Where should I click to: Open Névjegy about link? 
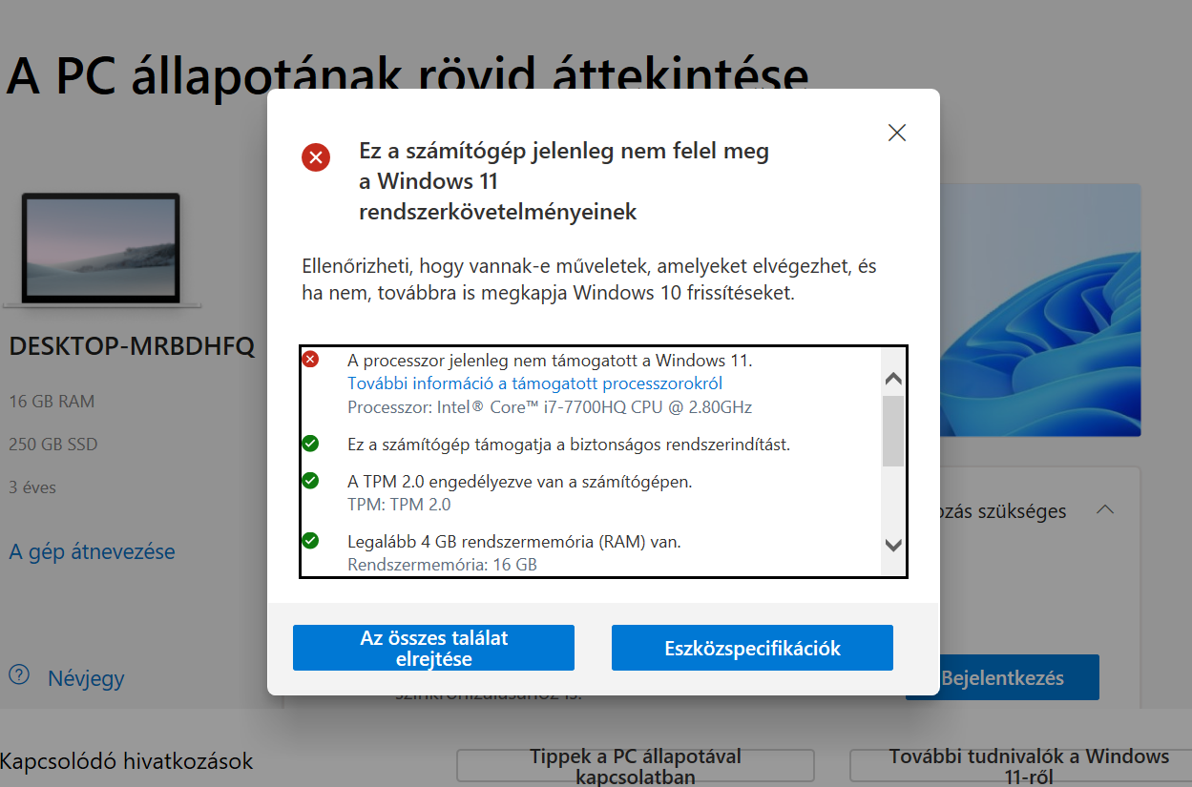[86, 678]
